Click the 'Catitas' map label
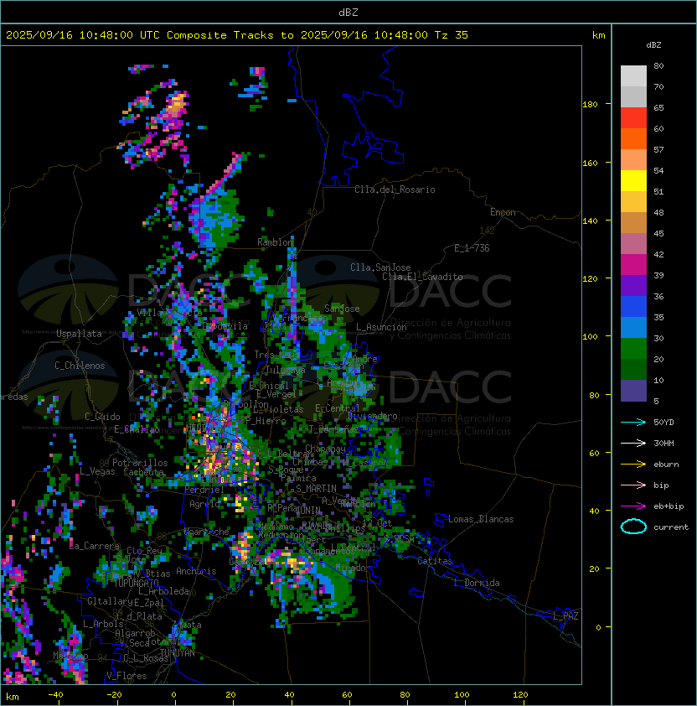697x706 pixels. (x=435, y=561)
